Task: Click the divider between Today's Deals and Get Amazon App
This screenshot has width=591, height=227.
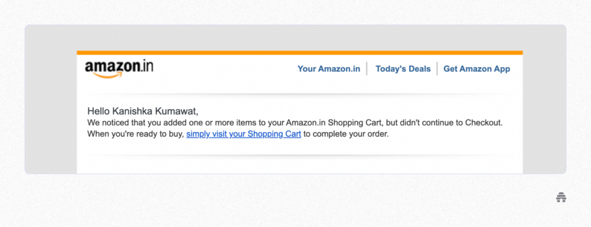Action: pyautogui.click(x=437, y=69)
